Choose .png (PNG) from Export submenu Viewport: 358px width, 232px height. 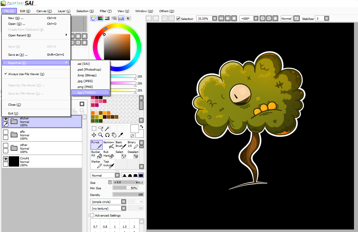[85, 87]
